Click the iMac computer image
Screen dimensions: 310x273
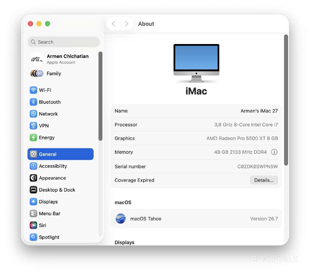pos(196,63)
